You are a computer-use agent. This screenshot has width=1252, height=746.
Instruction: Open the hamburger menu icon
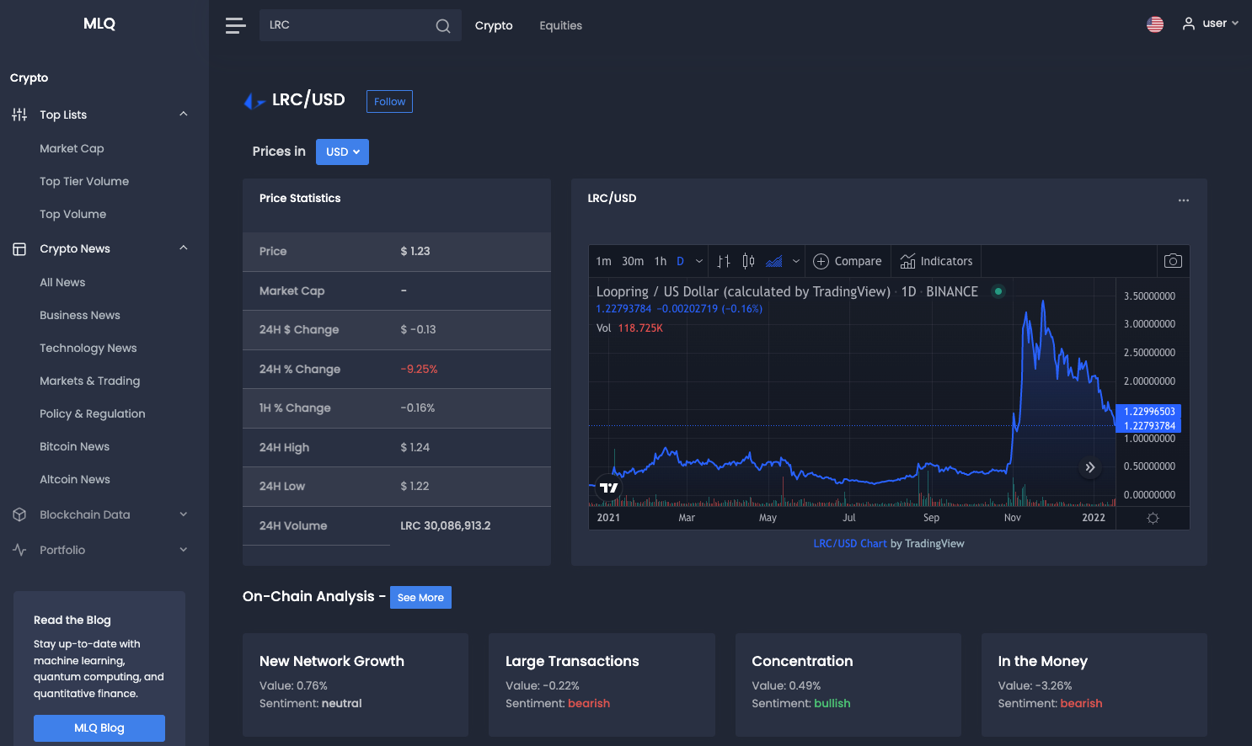(236, 25)
